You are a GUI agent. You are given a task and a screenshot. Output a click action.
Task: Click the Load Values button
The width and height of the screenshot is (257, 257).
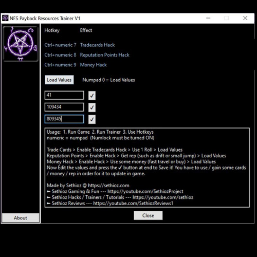[59, 80]
